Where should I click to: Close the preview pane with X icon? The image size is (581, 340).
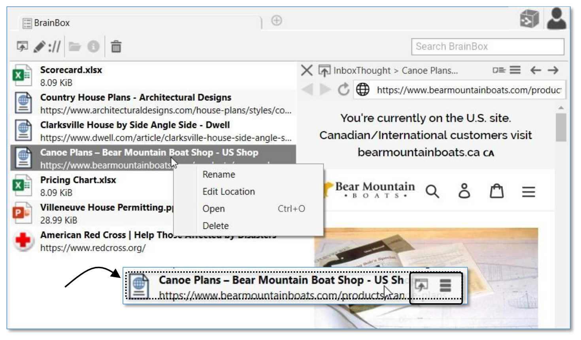(x=306, y=70)
